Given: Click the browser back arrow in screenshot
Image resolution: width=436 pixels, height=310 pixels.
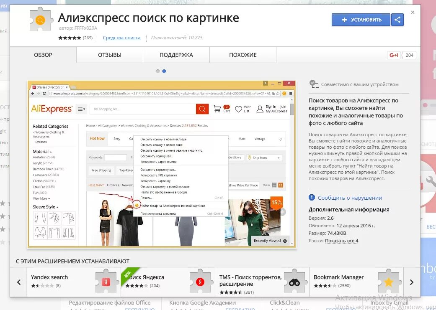Looking at the screenshot, I should (x=33, y=94).
